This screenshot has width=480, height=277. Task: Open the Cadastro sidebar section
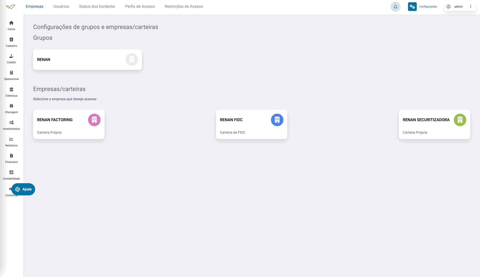click(x=11, y=40)
